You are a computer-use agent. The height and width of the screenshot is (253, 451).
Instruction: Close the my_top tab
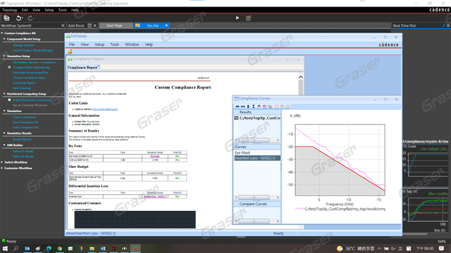click(166, 25)
